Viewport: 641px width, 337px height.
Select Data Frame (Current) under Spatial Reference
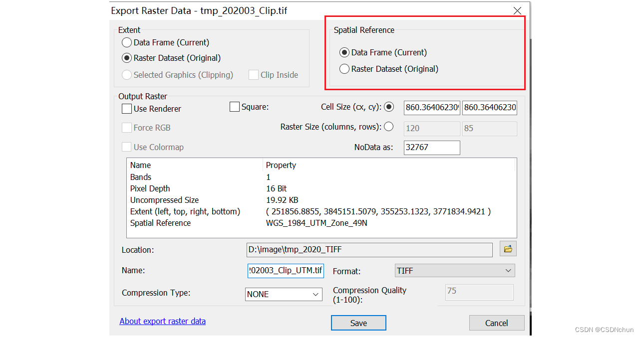[x=344, y=52]
